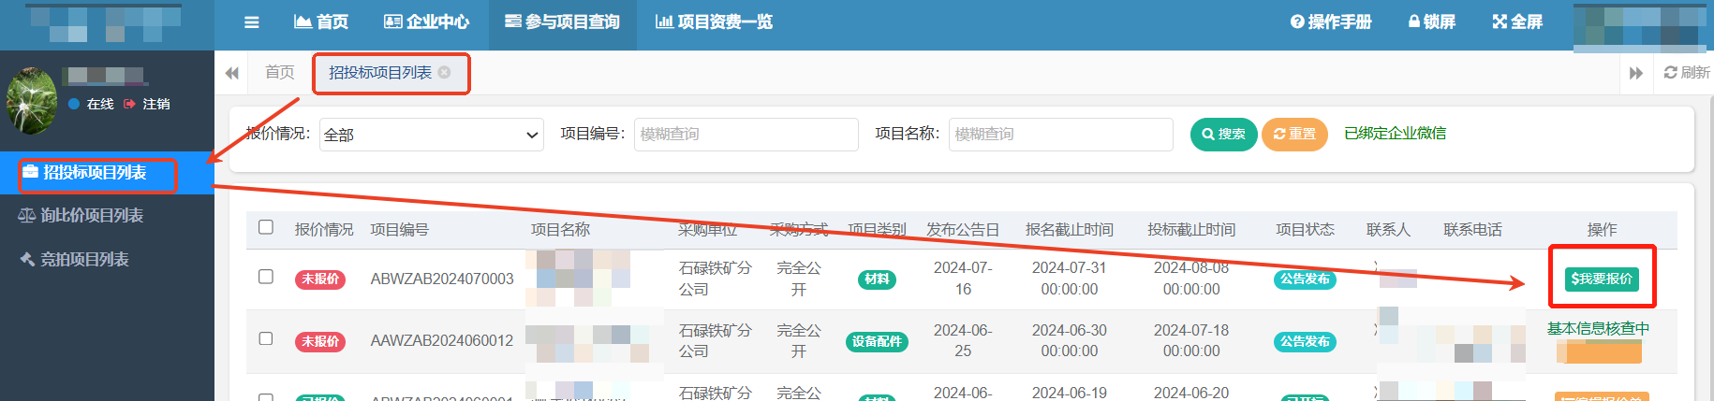Click the 操作 column header
The height and width of the screenshot is (401, 1714).
click(x=1602, y=230)
